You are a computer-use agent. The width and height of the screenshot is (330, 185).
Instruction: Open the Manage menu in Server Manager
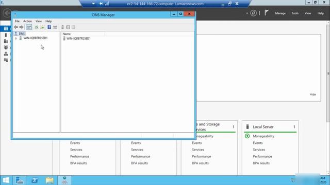point(280,13)
